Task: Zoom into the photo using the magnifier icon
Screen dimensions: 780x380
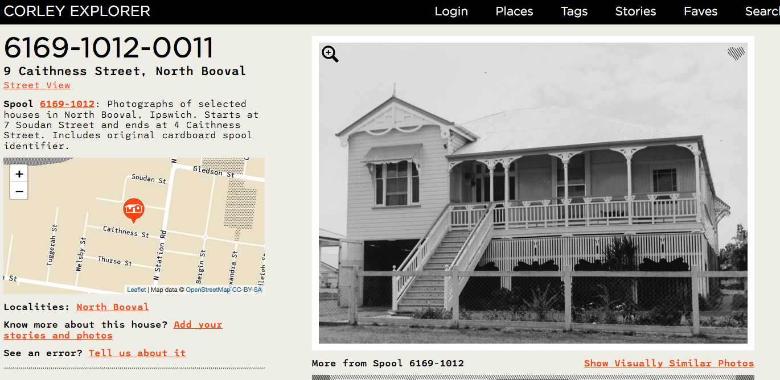Action: [x=330, y=53]
